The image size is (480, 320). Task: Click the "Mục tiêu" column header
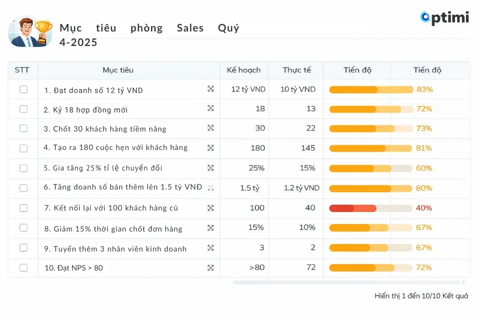(118, 70)
